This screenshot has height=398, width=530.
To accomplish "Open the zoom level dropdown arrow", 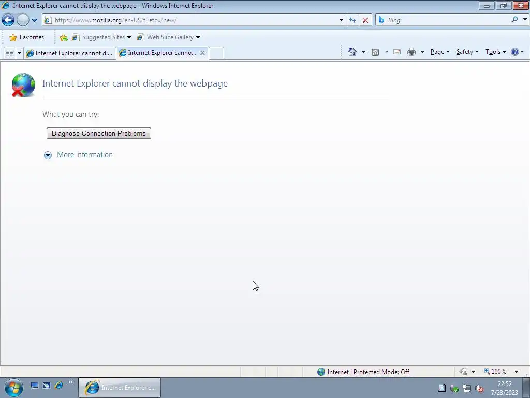I will [x=516, y=372].
